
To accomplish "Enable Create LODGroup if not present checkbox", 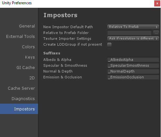I will point(109,45).
